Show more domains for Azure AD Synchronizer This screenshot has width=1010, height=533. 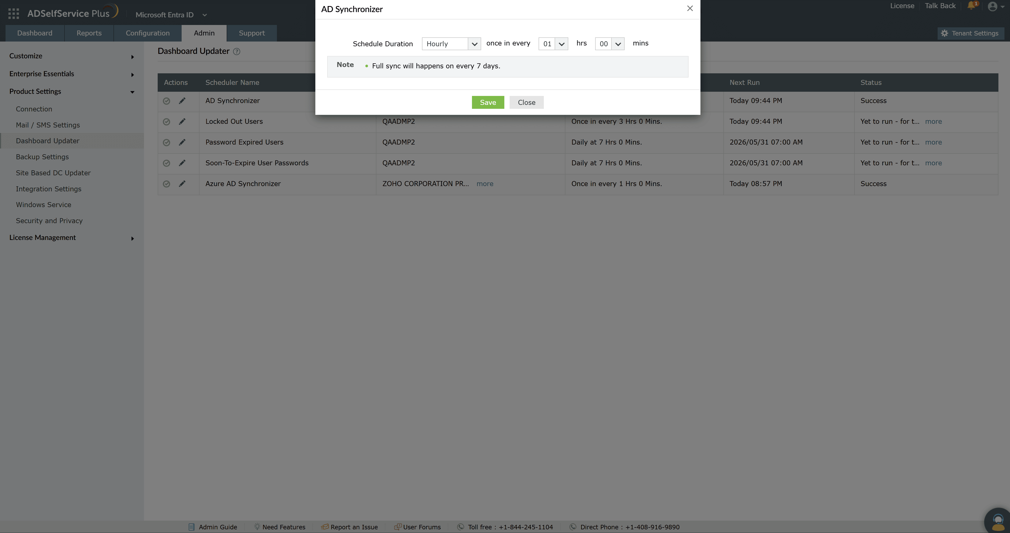coord(485,184)
